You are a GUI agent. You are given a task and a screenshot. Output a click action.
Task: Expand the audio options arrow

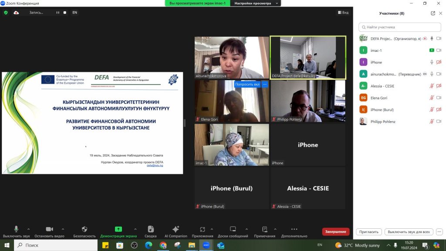[x=29, y=229]
